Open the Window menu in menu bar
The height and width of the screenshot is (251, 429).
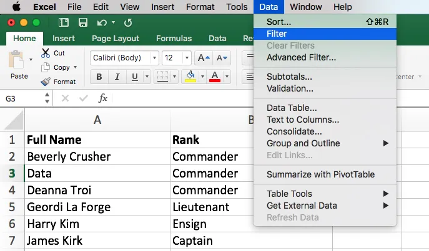pos(306,7)
